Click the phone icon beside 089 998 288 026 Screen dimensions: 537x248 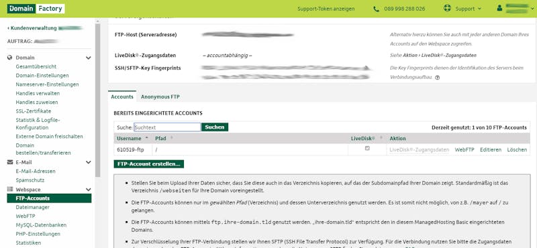pos(377,9)
